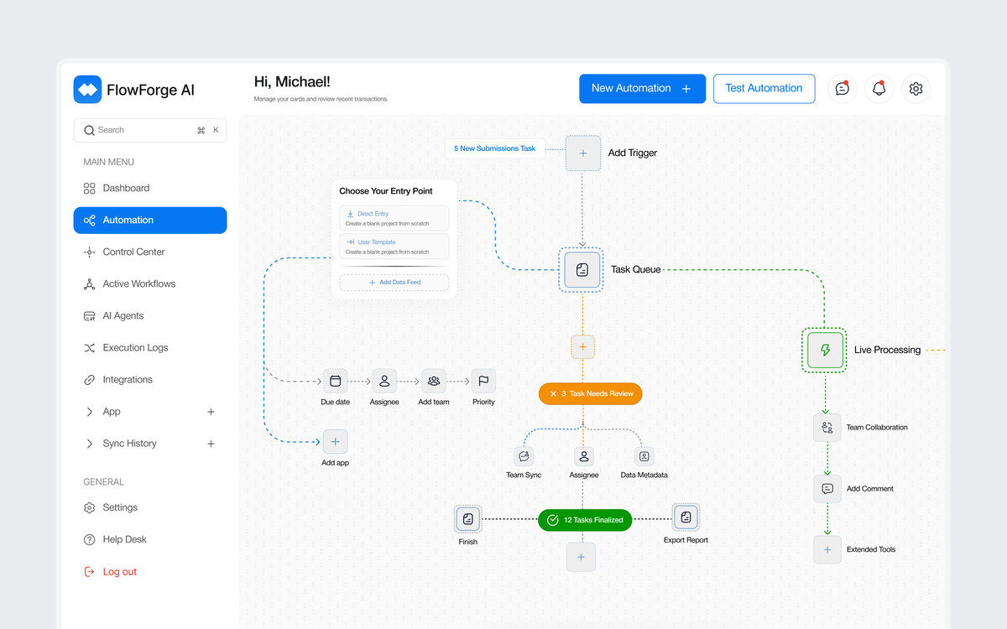Select the Task Queue node icon
1007x629 pixels.
coord(582,270)
